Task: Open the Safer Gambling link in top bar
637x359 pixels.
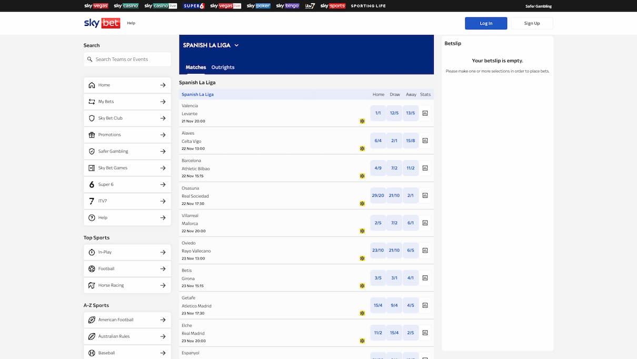Action: coord(539,6)
